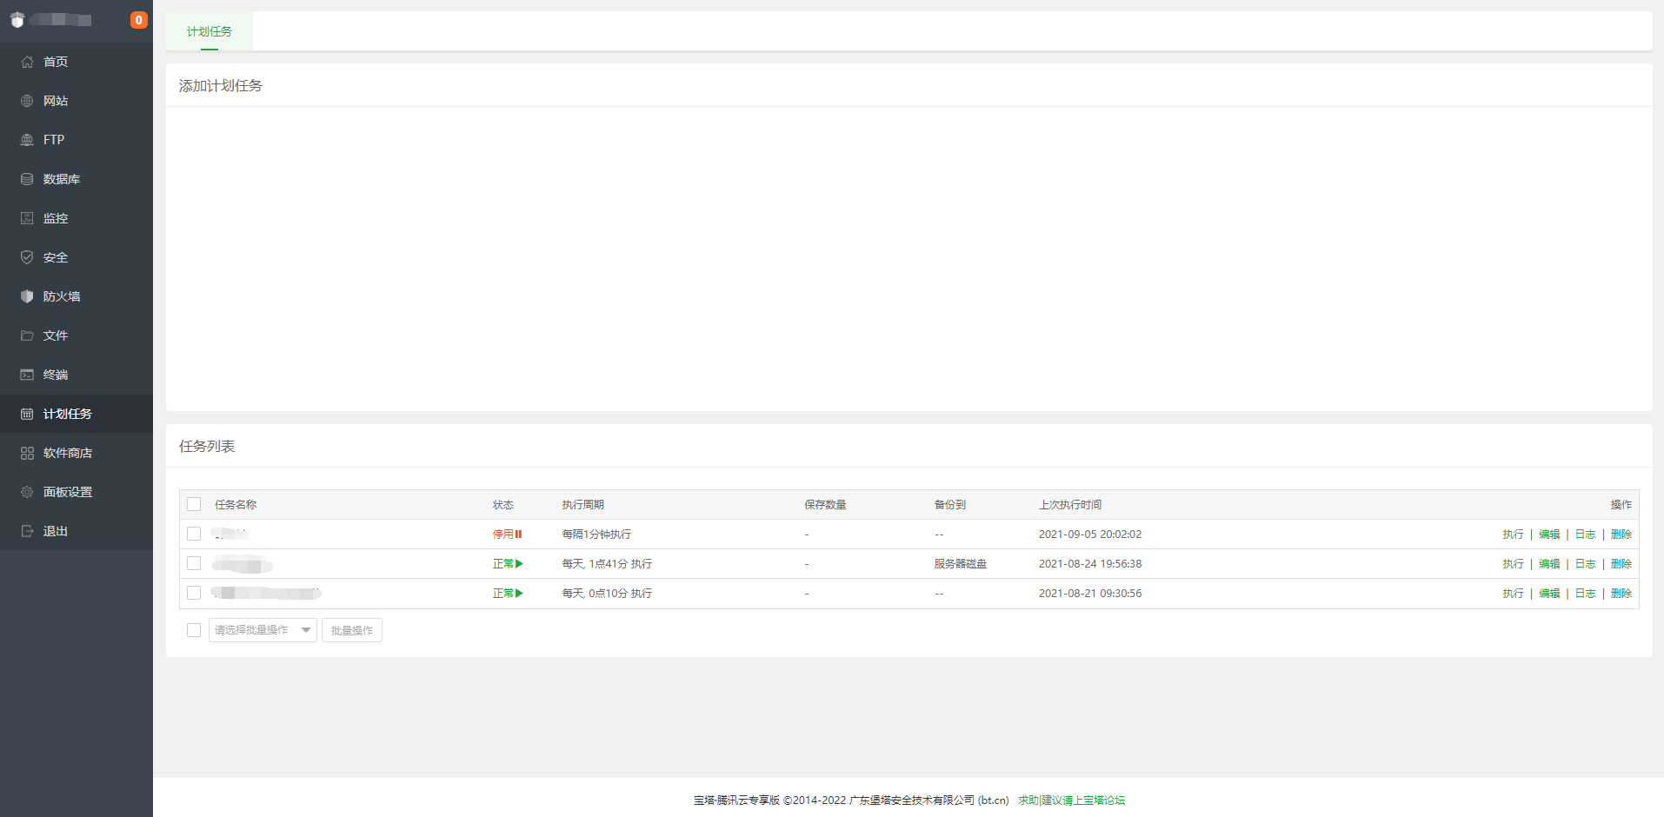Check the box for the 每隔1分钟执行 task
1664x817 pixels.
pyautogui.click(x=194, y=534)
